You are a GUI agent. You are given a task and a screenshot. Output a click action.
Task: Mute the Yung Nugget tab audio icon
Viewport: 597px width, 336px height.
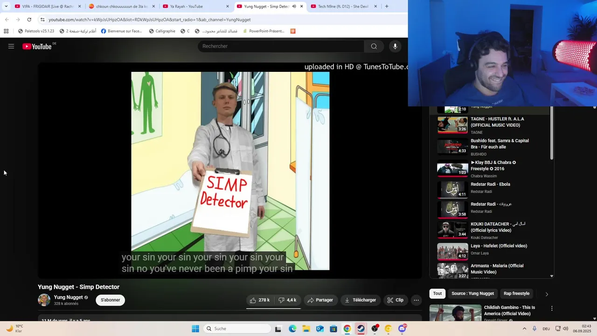[x=294, y=7]
